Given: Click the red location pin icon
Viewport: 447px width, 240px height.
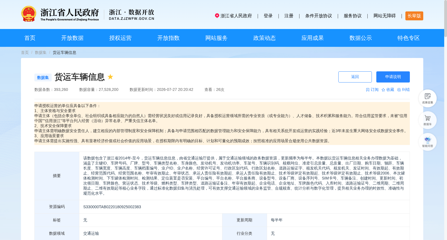Looking at the screenshot, I should click(217, 16).
